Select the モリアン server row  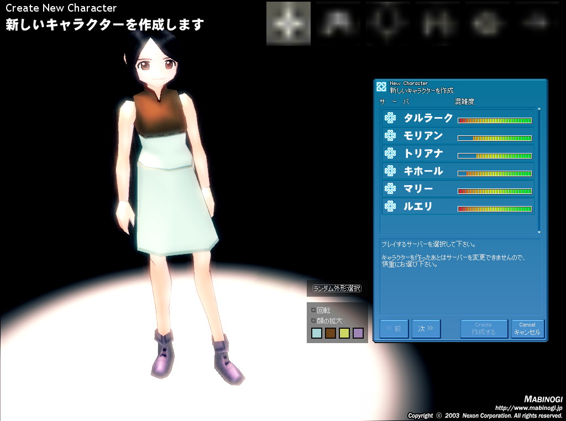point(458,136)
